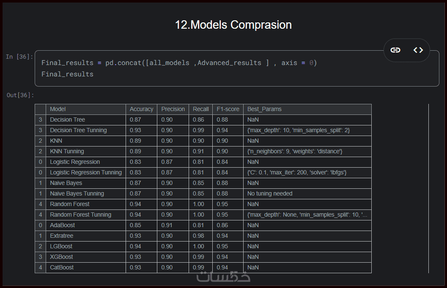447x288 pixels.
Task: Click the Accuracy column header
Action: (141, 109)
